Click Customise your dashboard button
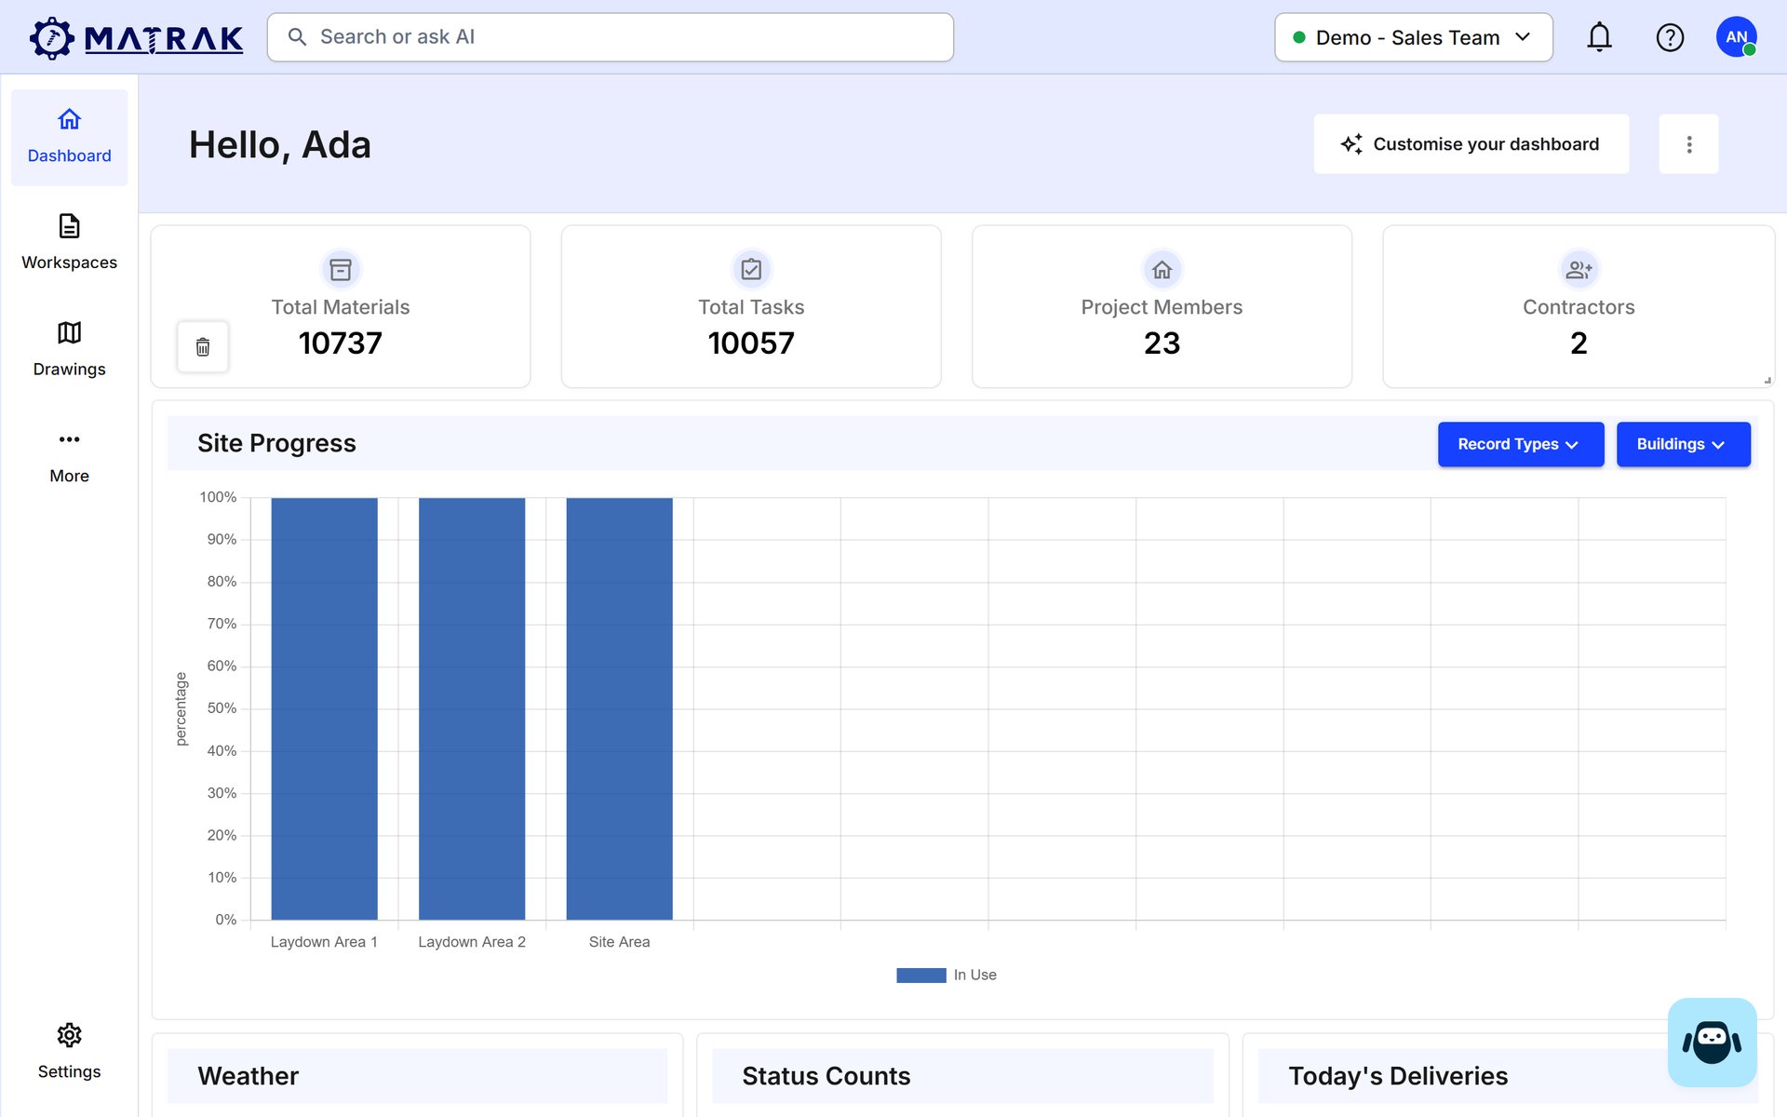 [1471, 144]
